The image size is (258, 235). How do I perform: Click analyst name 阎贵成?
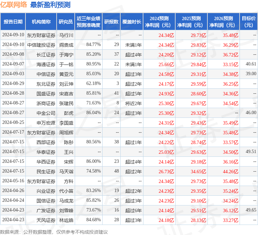66,45
